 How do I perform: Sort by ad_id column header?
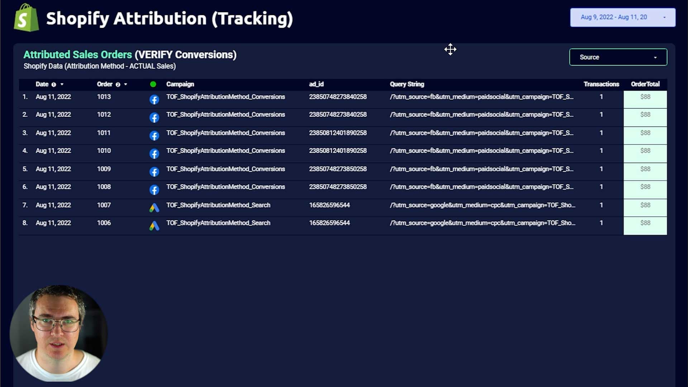(316, 84)
